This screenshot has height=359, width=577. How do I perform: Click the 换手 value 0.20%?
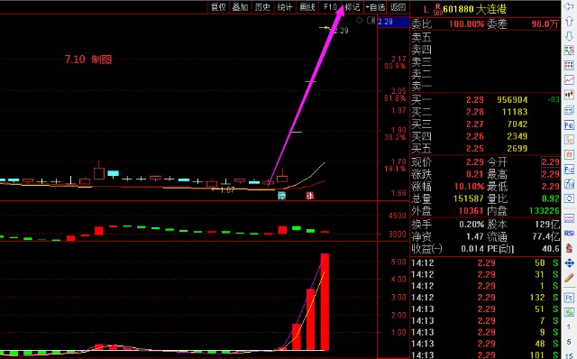[472, 225]
